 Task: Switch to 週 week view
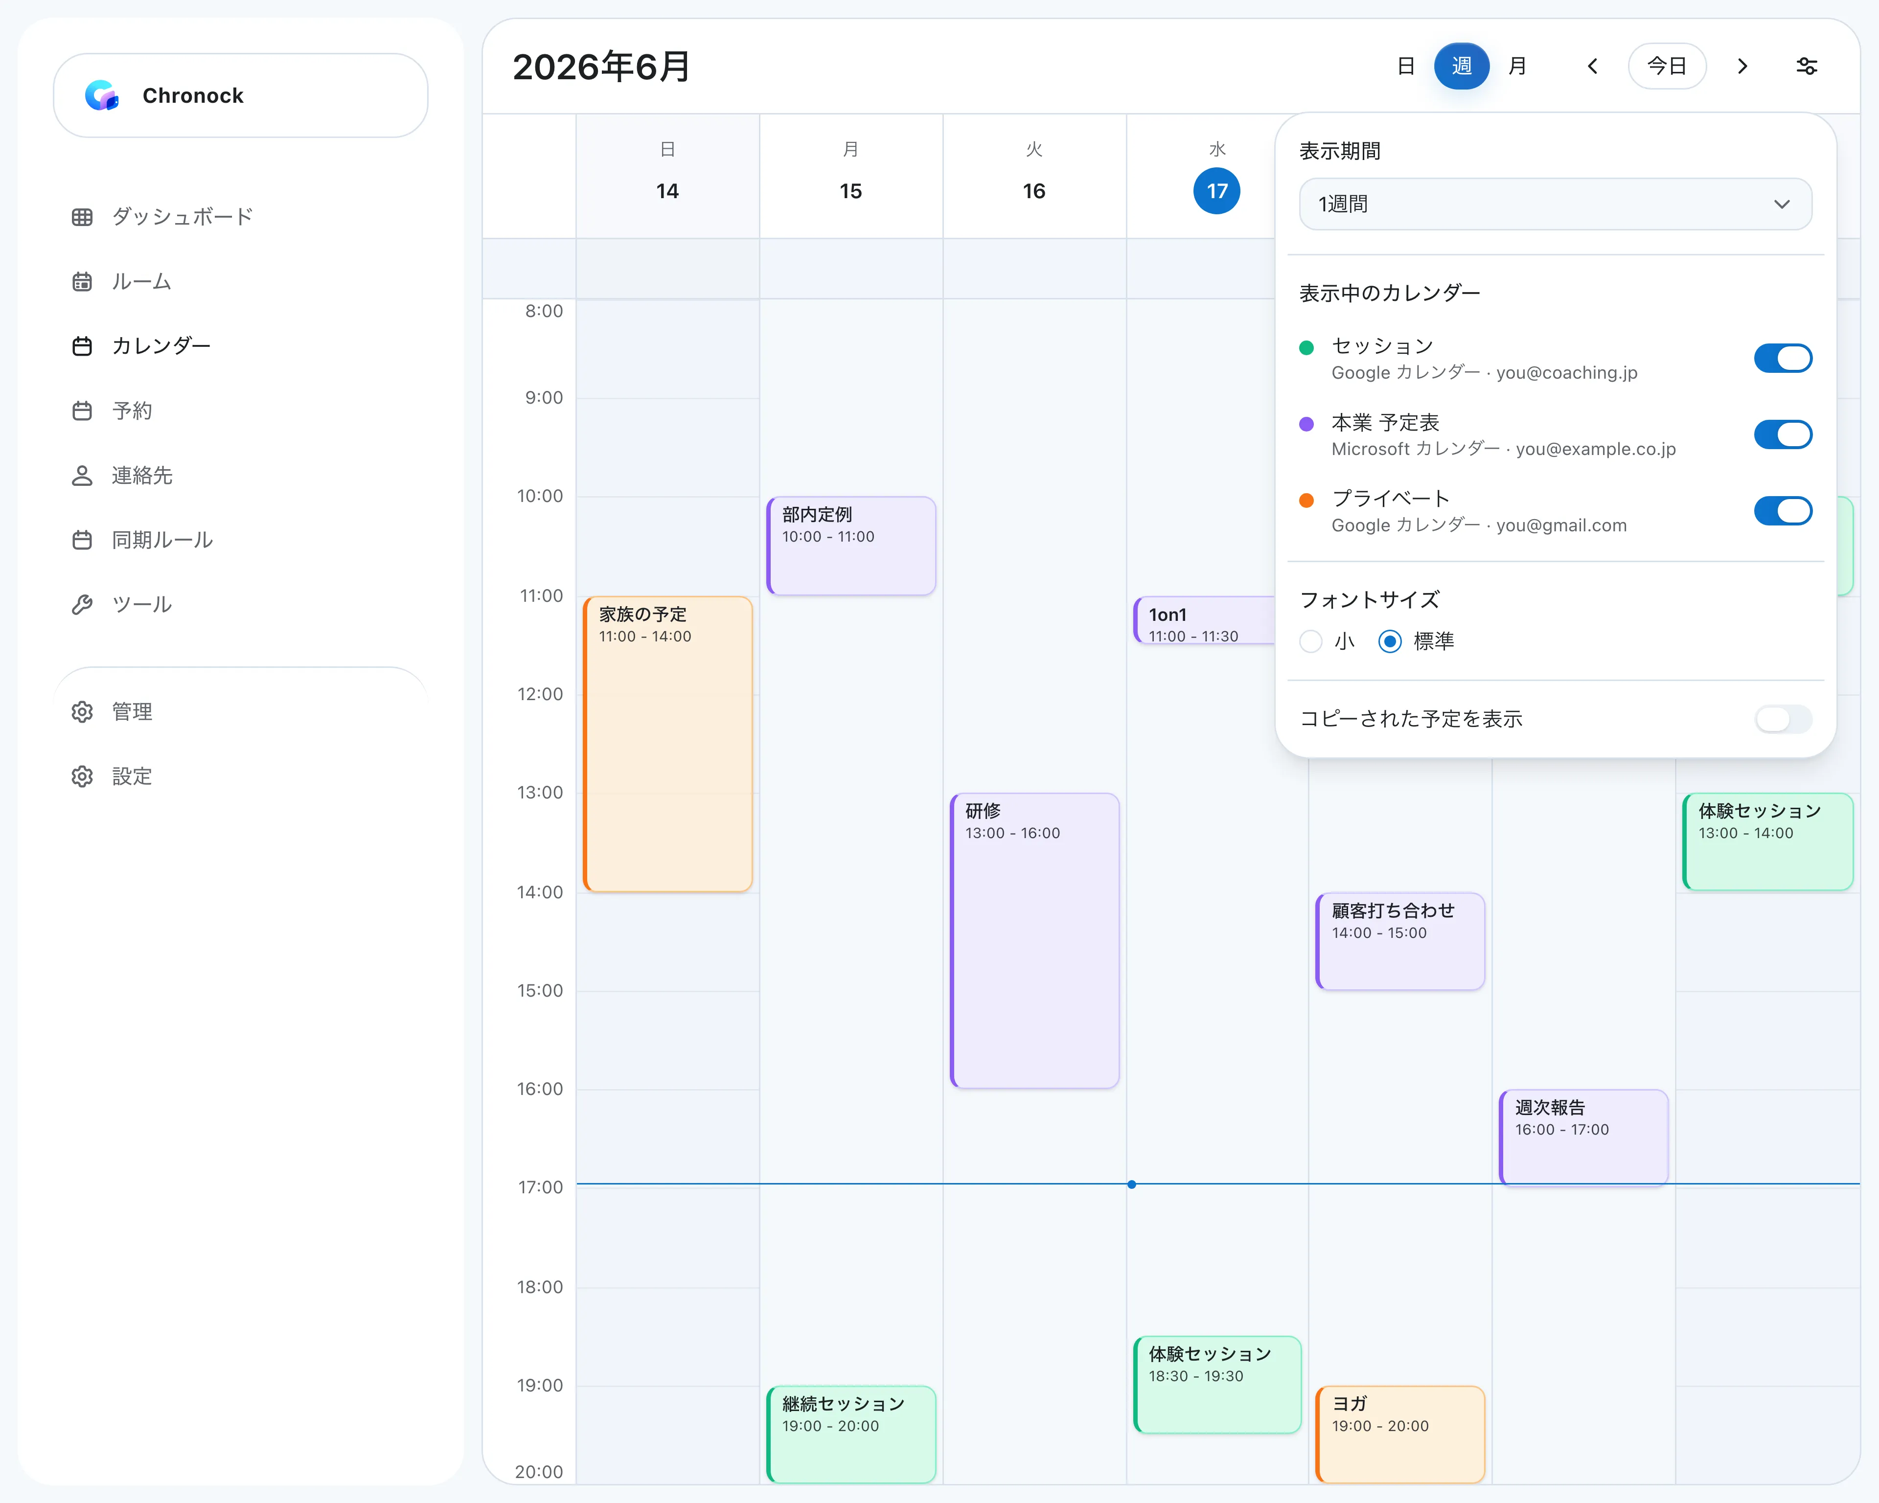pos(1462,66)
